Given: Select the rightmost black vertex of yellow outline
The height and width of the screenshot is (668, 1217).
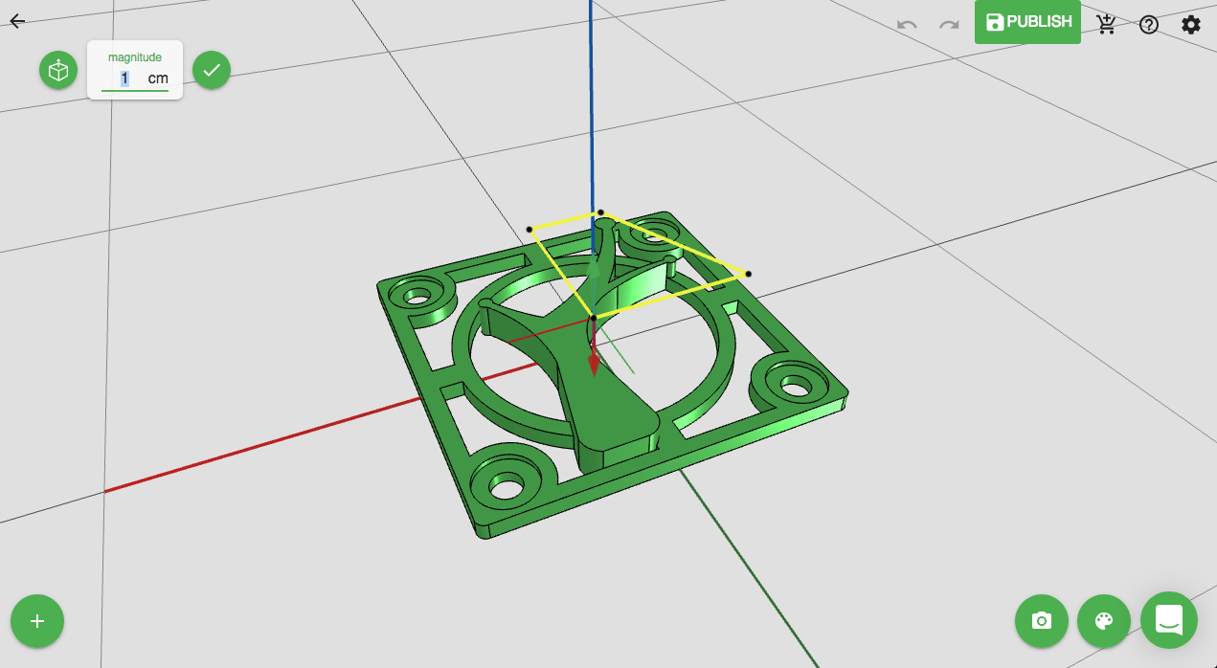Looking at the screenshot, I should pyautogui.click(x=748, y=274).
